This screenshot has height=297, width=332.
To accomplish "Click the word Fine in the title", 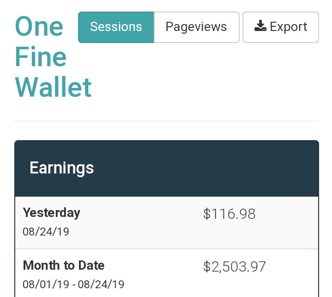I will 41,56.
